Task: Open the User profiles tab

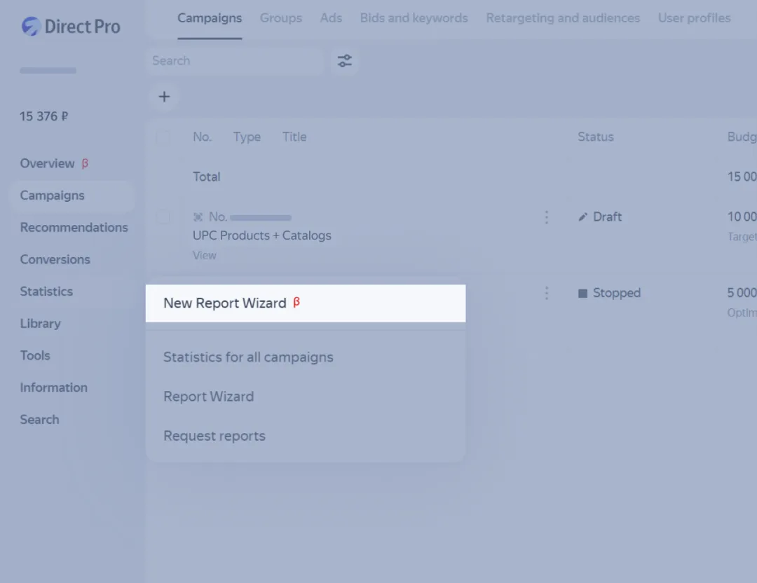Action: point(694,18)
